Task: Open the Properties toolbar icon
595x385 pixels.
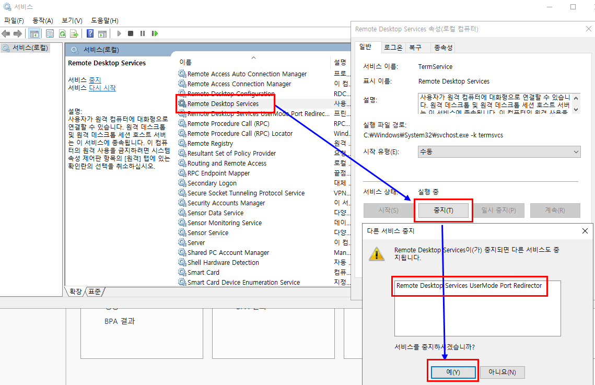Action: (50, 34)
